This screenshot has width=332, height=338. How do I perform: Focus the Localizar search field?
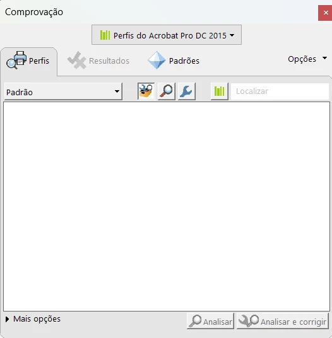point(280,91)
